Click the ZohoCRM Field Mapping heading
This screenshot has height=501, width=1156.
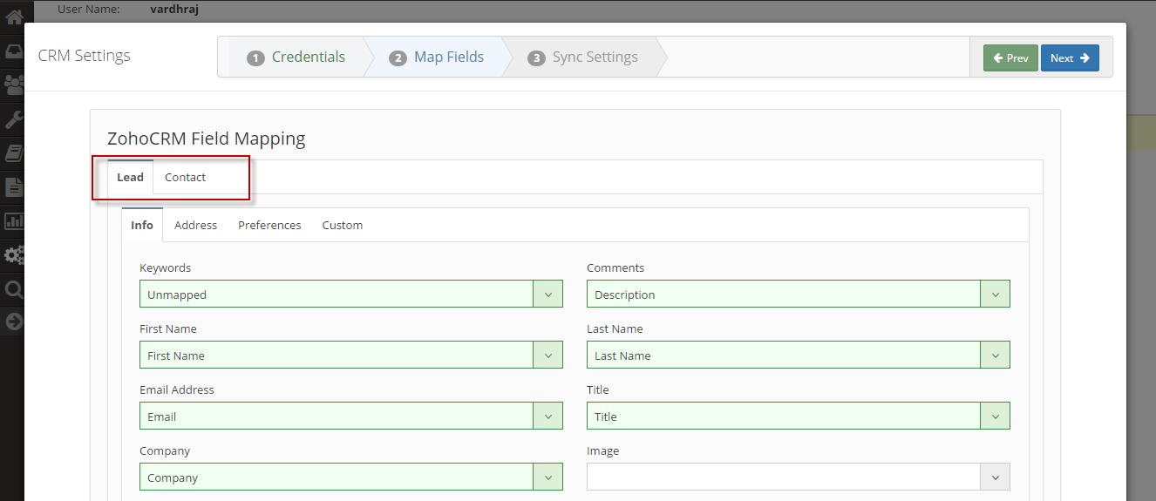[207, 139]
